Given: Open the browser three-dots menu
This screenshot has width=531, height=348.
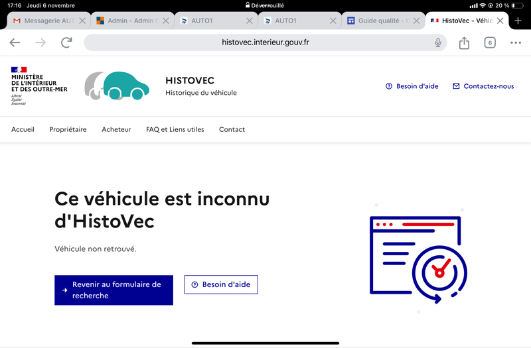Looking at the screenshot, I should (x=516, y=42).
